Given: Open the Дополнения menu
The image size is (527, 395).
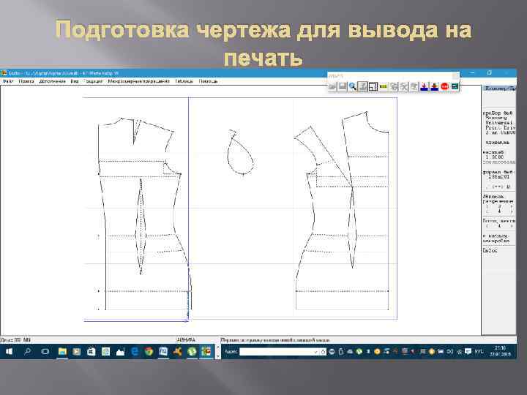Looking at the screenshot, I should pos(52,81).
